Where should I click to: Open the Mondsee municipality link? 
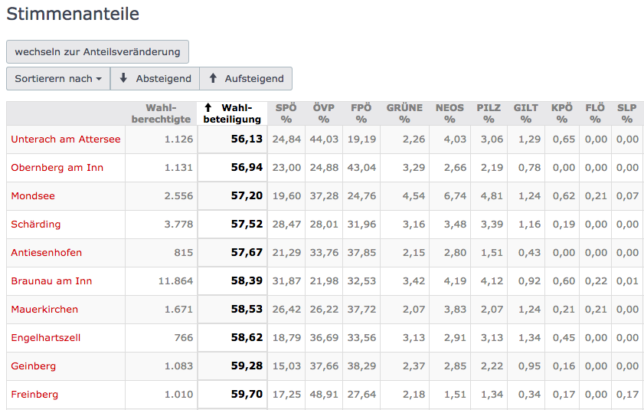(x=33, y=196)
